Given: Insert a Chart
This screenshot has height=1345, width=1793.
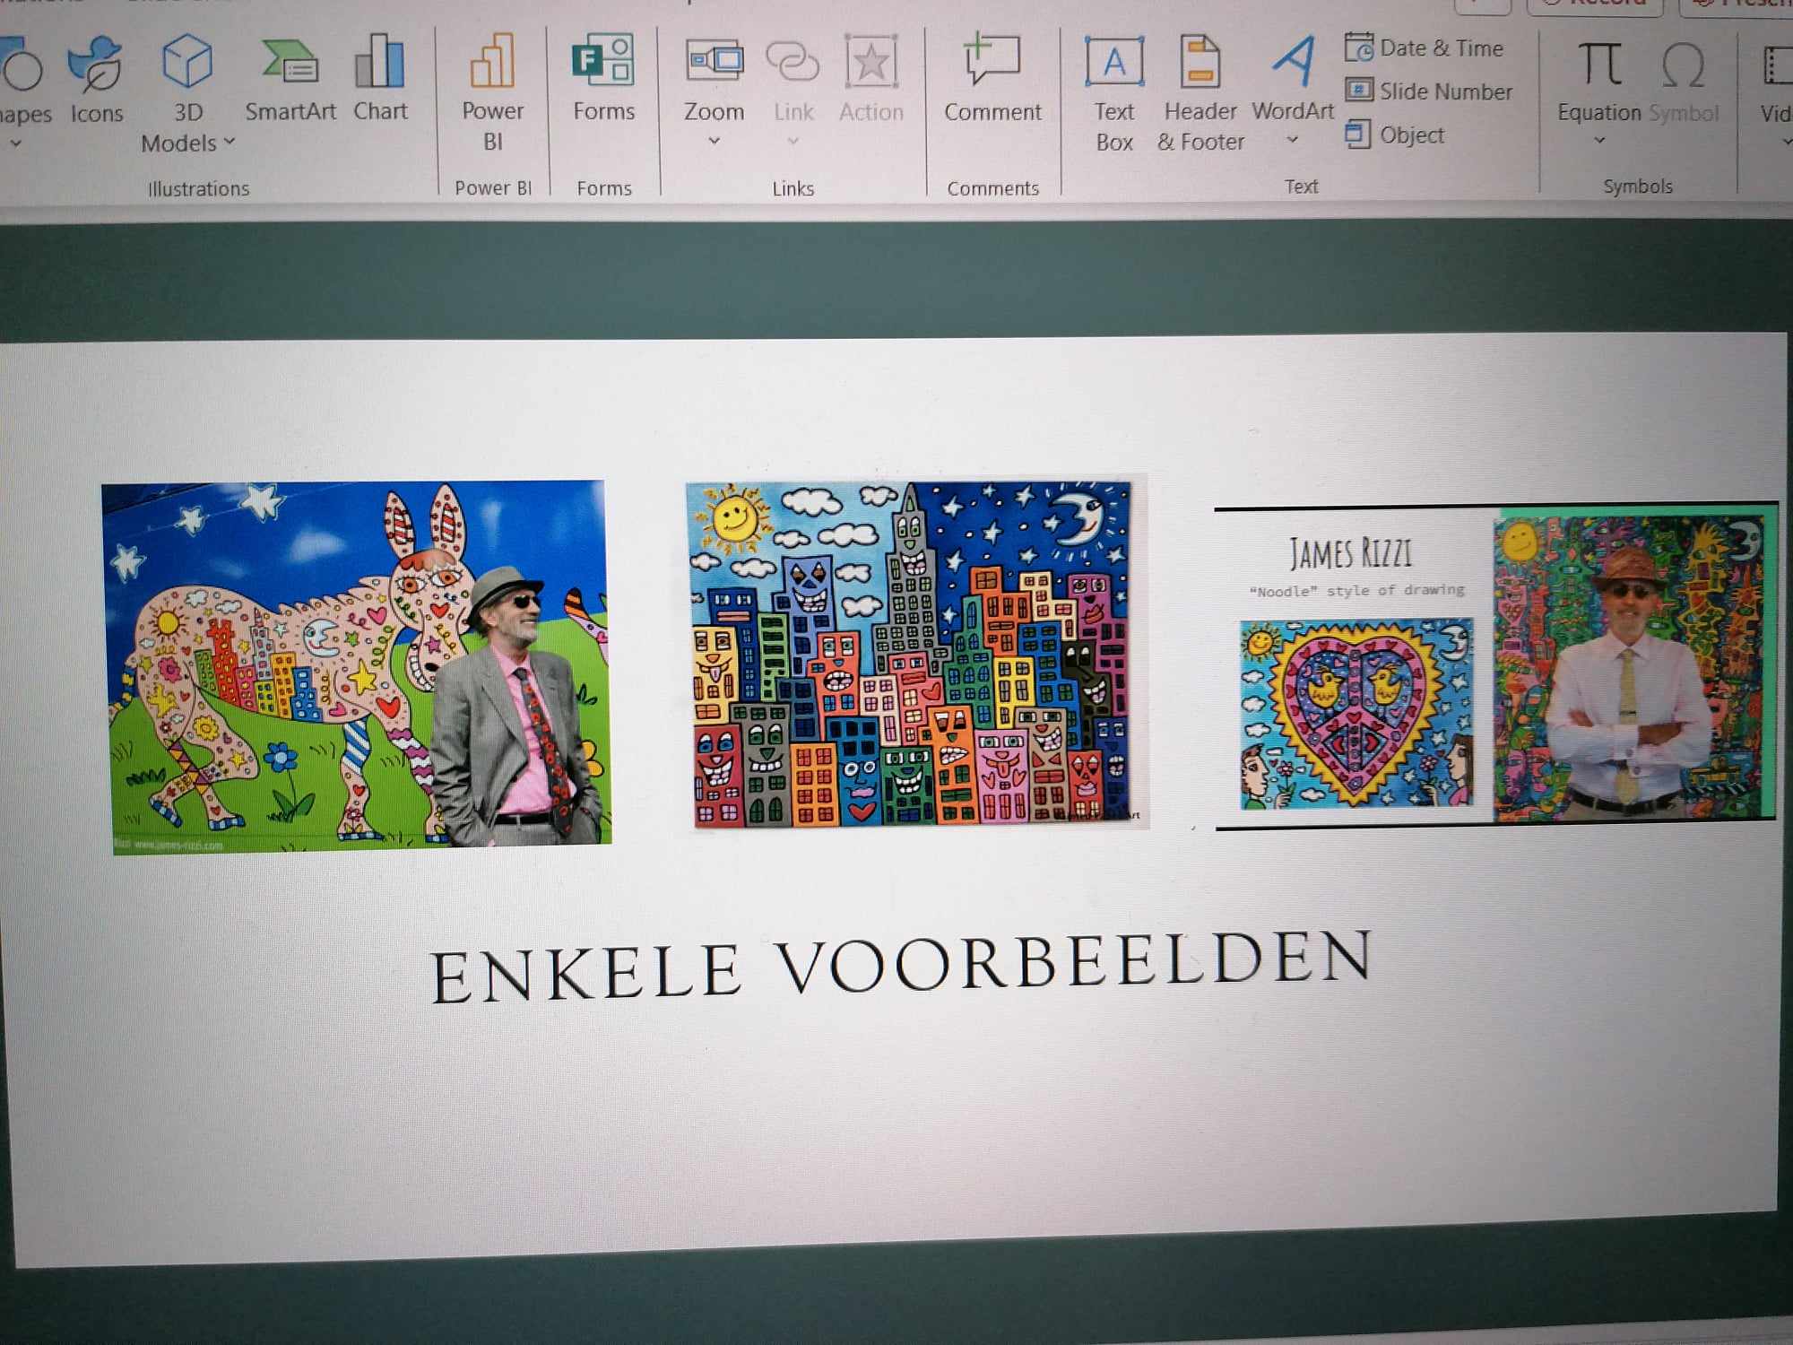Looking at the screenshot, I should (x=380, y=77).
